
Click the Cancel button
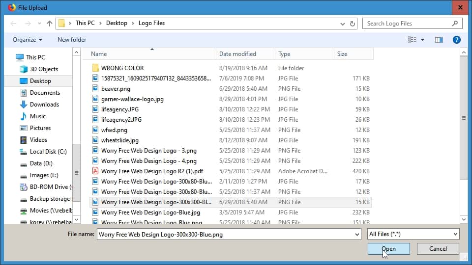pyautogui.click(x=438, y=249)
